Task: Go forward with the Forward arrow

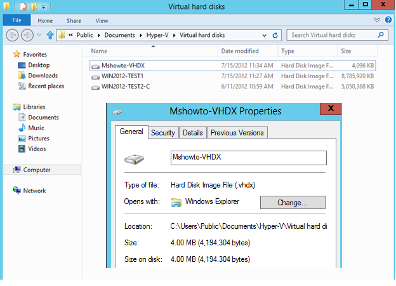Action: click(27, 35)
